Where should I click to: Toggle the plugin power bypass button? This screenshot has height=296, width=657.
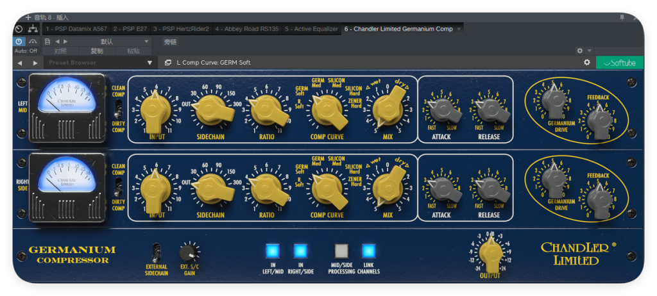click(19, 42)
